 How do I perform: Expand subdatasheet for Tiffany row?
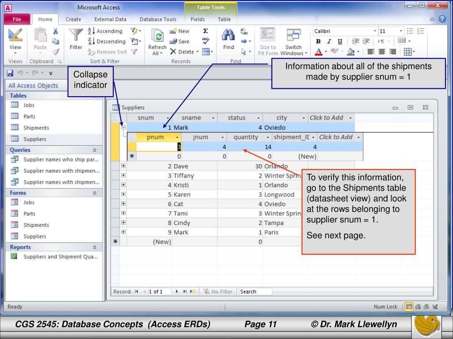coord(123,175)
